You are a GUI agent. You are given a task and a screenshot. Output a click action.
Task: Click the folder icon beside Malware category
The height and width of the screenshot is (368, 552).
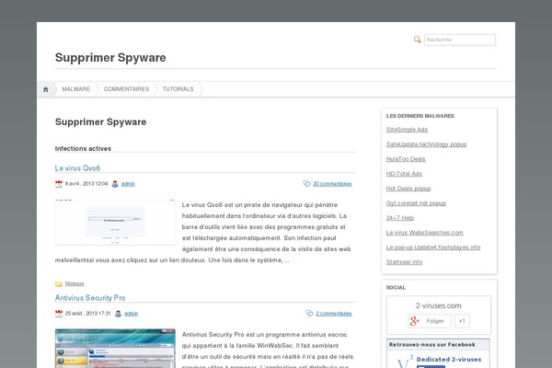click(x=59, y=284)
